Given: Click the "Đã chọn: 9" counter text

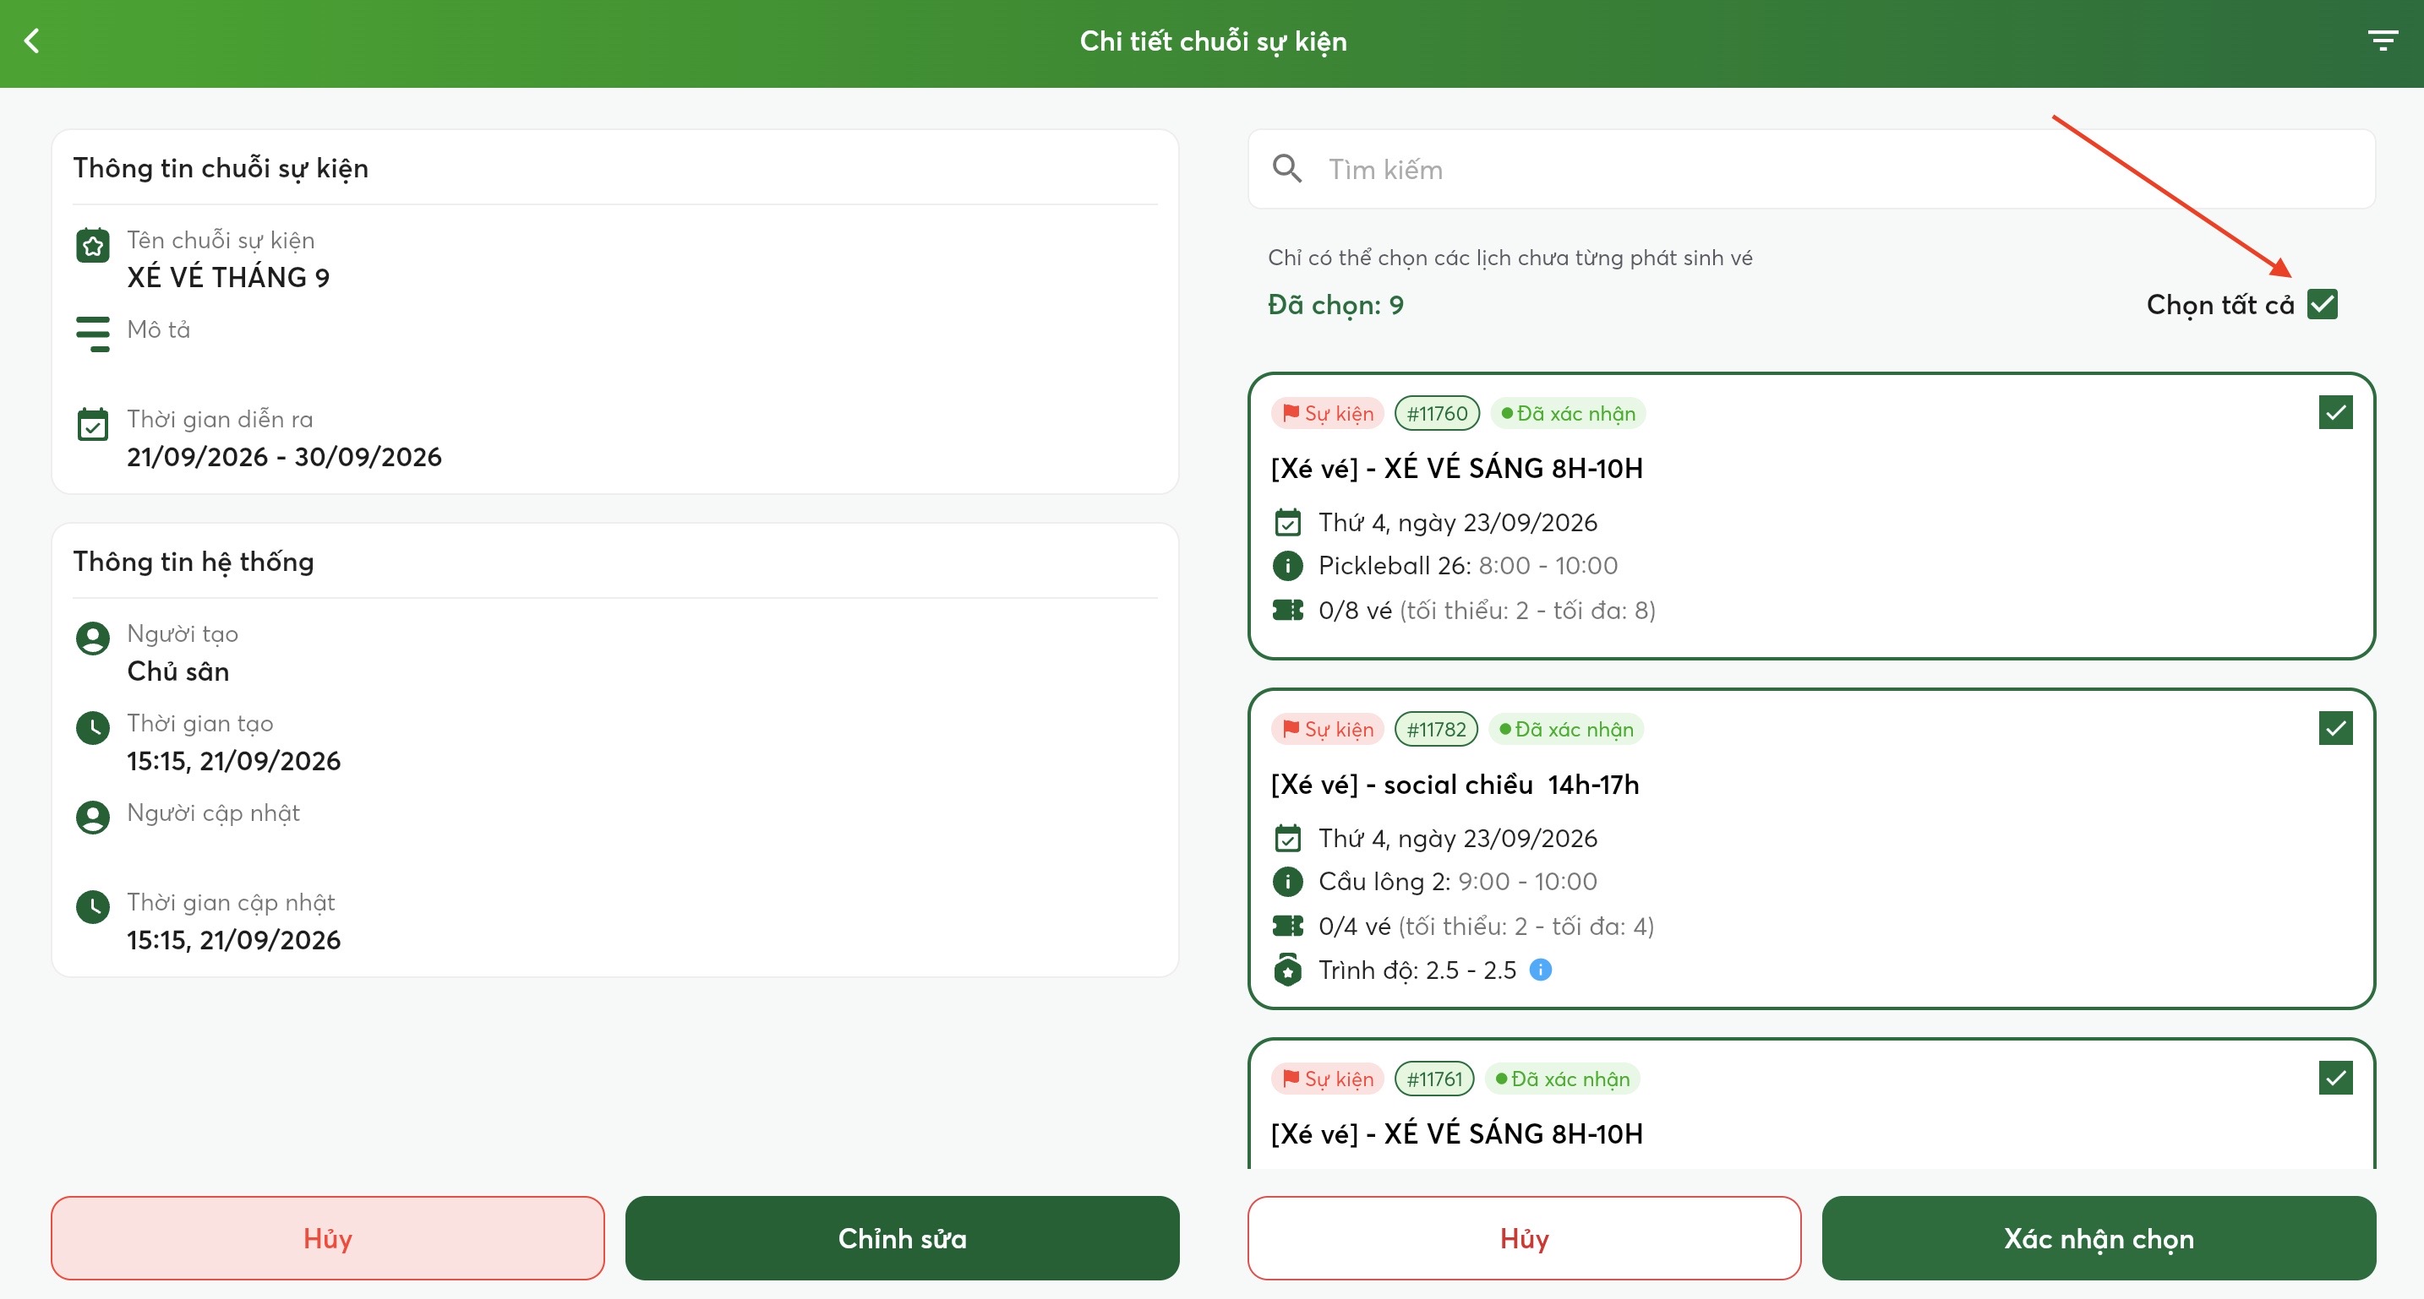Looking at the screenshot, I should [x=1335, y=305].
